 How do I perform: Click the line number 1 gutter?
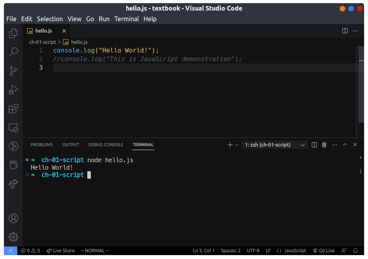click(41, 51)
